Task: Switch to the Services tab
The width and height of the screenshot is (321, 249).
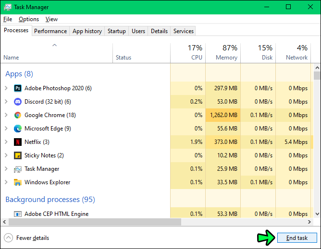Action: [184, 31]
